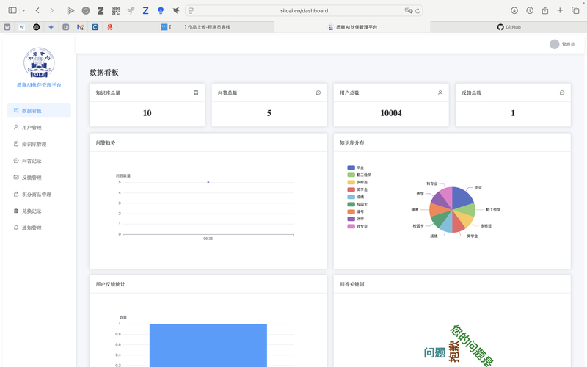Click the triangular play extension icon
This screenshot has width=587, height=367.
(x=70, y=10)
